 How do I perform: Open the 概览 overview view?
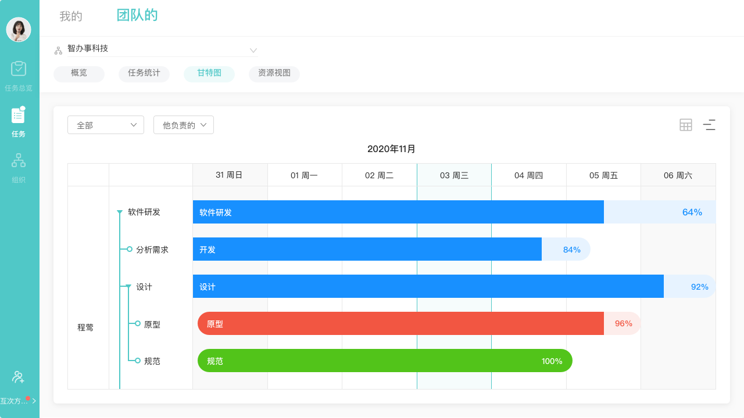78,74
